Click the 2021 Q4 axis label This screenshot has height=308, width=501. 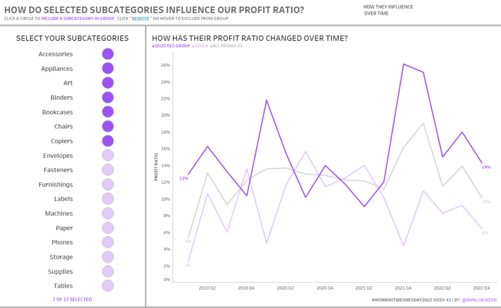[403, 288]
